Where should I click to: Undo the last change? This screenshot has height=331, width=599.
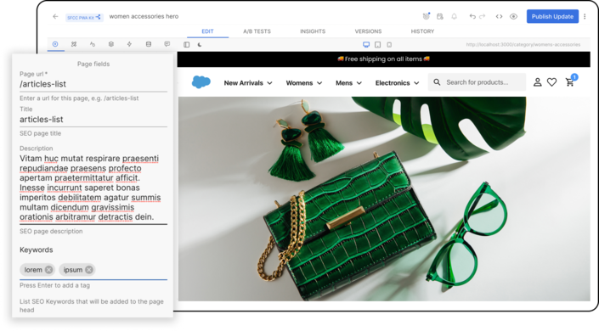tap(472, 16)
